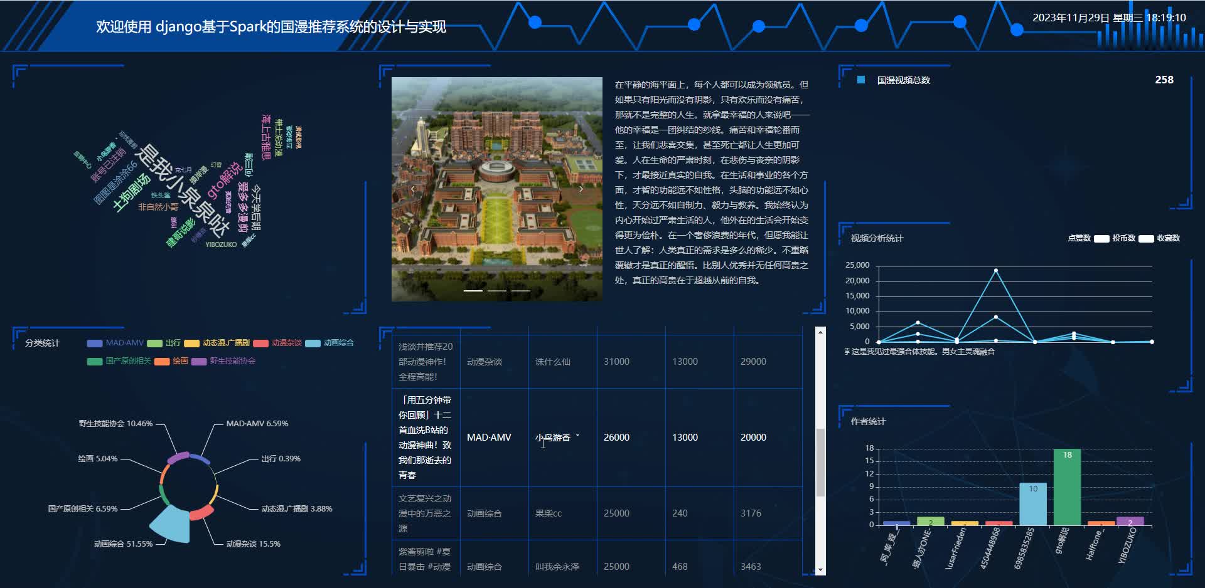Click the carousel next arrow
Viewport: 1205px width, 588px height.
coord(581,189)
